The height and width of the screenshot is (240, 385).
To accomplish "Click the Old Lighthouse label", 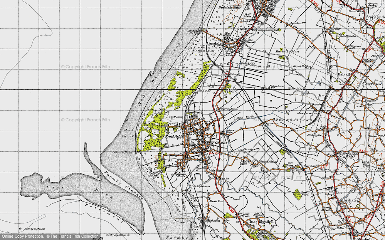I will pos(201,186).
